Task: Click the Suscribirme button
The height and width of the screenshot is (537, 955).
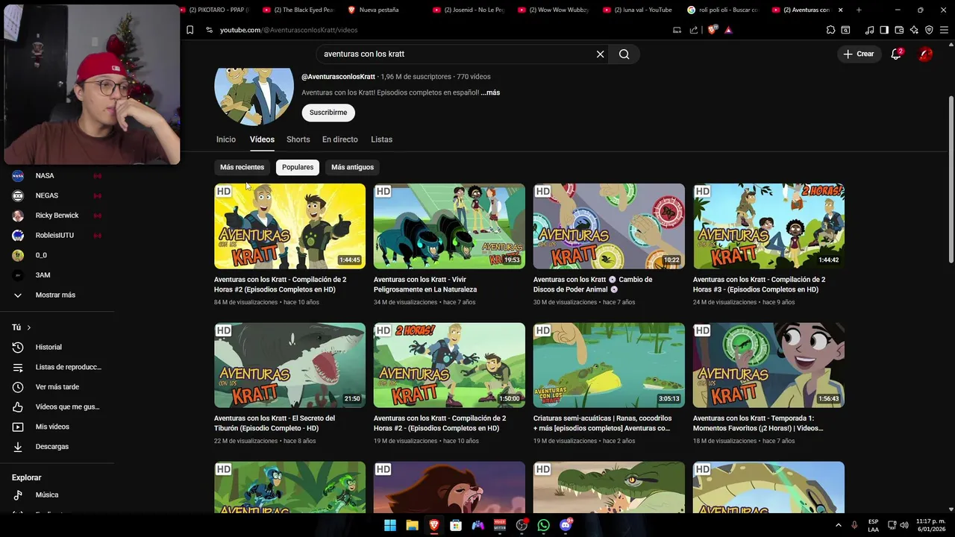Action: click(328, 113)
